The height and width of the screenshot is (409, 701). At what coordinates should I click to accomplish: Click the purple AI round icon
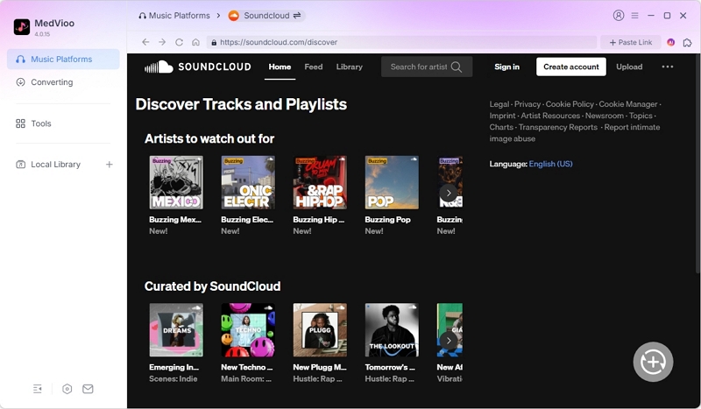tap(670, 42)
